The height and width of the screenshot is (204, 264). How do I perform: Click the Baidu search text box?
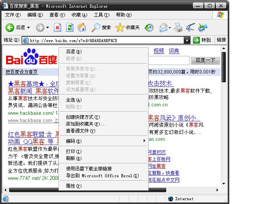[169, 60]
